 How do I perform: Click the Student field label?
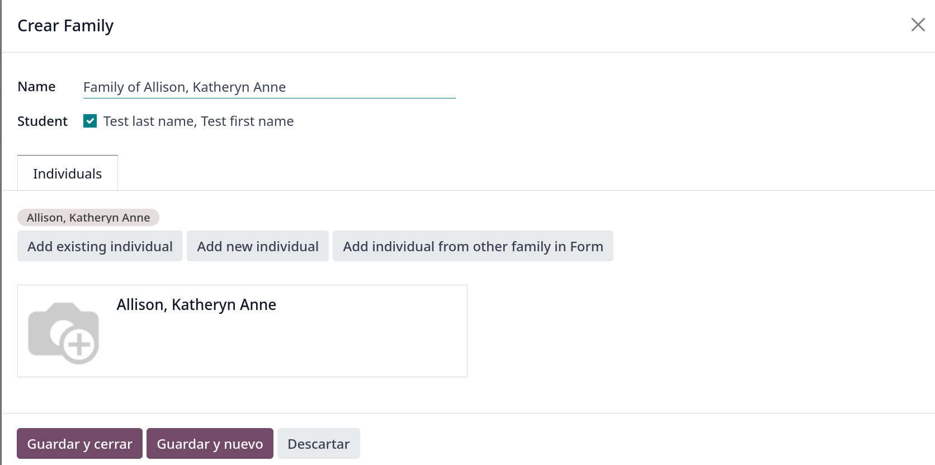(42, 121)
